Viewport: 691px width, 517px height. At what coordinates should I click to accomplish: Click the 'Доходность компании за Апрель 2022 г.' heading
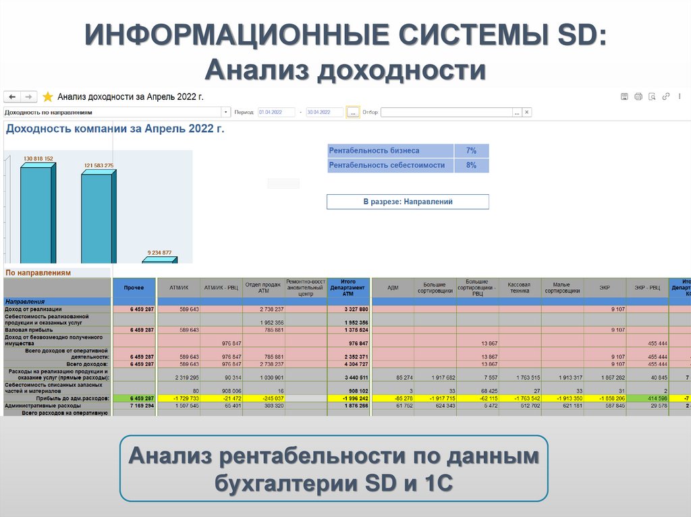(x=115, y=129)
